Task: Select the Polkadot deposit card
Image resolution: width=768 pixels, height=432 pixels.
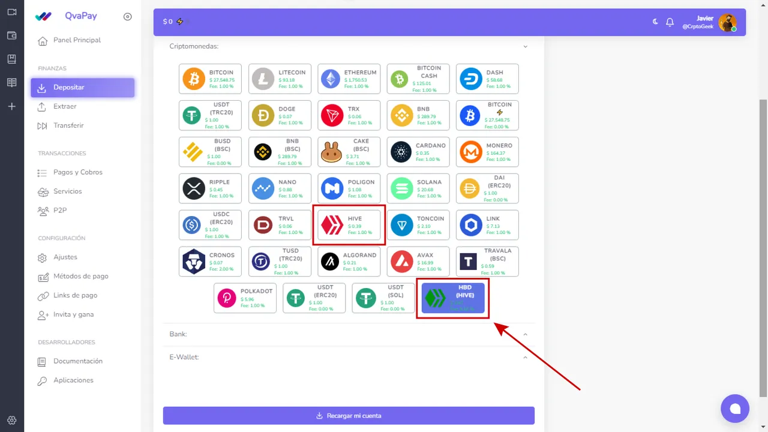Action: 245,298
